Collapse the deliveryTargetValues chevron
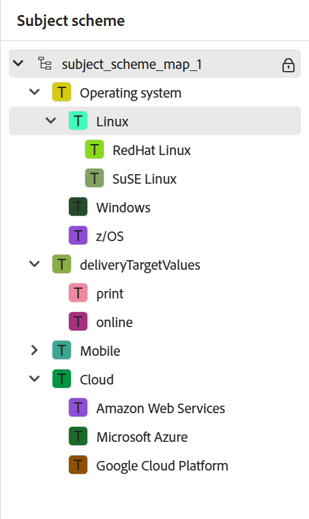 pyautogui.click(x=34, y=264)
